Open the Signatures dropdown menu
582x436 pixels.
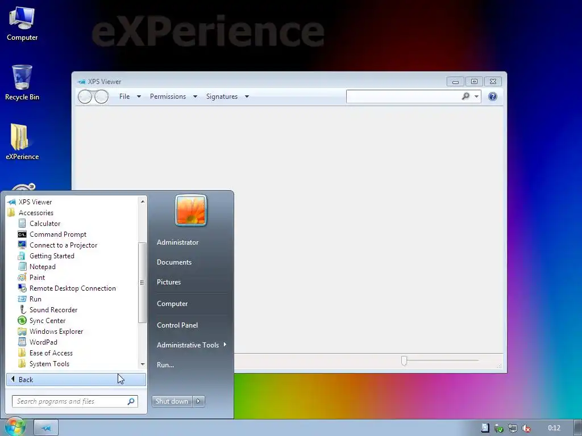[227, 97]
